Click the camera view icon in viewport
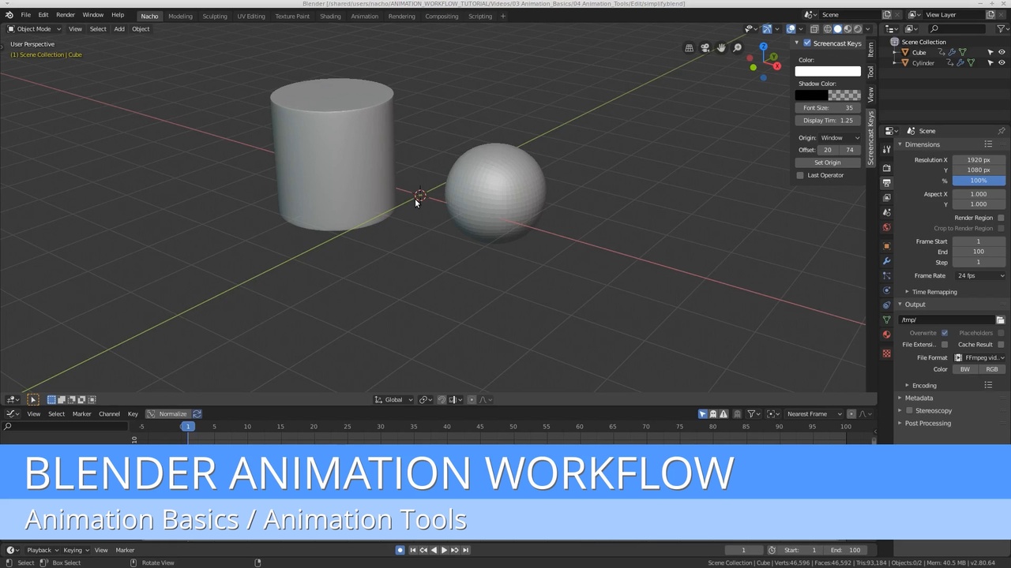The height and width of the screenshot is (568, 1011). tap(705, 47)
